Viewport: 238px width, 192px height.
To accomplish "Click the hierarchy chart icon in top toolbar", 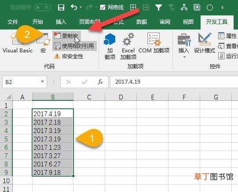I will pyautogui.click(x=184, y=7).
